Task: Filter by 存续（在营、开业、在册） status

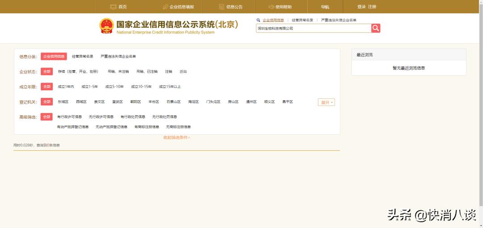Action: (78, 72)
